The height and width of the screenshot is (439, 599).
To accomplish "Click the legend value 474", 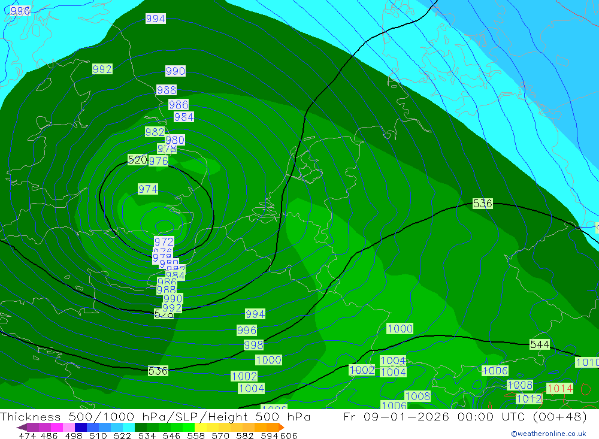I will [x=28, y=435].
